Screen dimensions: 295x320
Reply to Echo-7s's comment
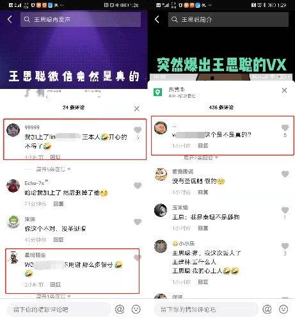[58, 204]
